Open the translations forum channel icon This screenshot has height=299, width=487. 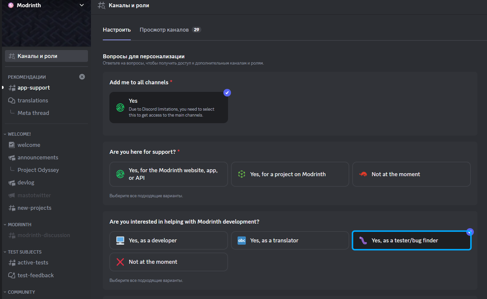pos(12,100)
